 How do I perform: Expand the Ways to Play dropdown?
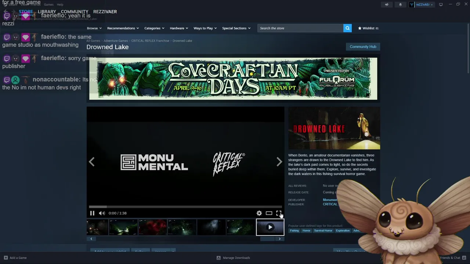pyautogui.click(x=205, y=28)
